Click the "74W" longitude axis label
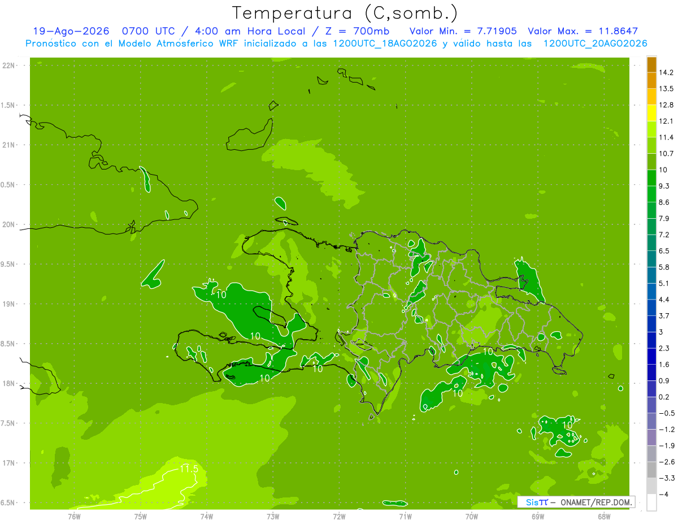The image size is (678, 524). 207,516
